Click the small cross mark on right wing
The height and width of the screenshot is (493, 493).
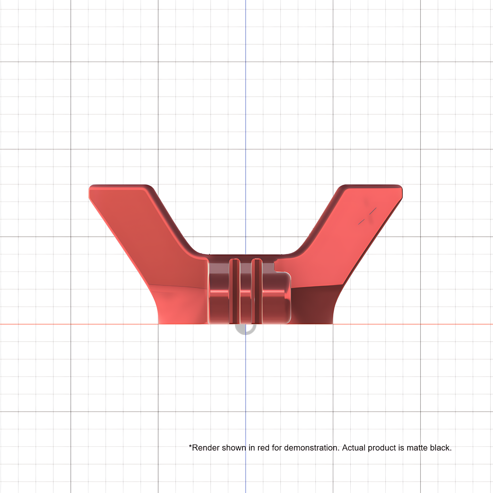coord(367,216)
